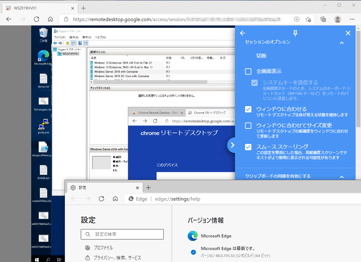
Task: Go back in the session options panel
Action: 243,33
